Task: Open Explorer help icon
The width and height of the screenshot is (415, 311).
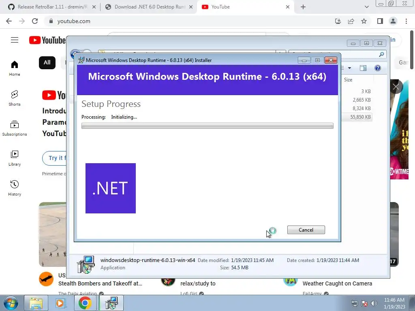Action: click(378, 68)
